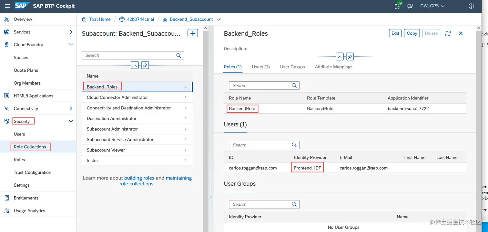
Task: Click the Connectivity sidebar icon
Action: coord(7,109)
